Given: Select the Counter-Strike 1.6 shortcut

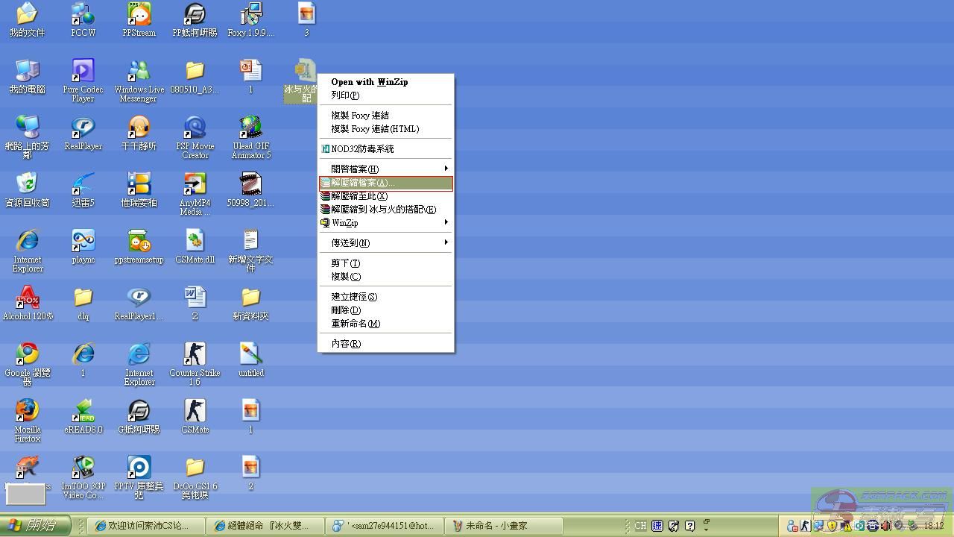Looking at the screenshot, I should (195, 355).
